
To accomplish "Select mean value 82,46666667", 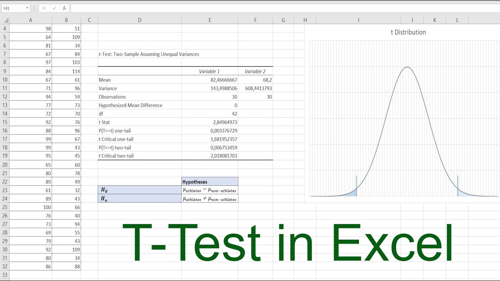I will [210, 80].
